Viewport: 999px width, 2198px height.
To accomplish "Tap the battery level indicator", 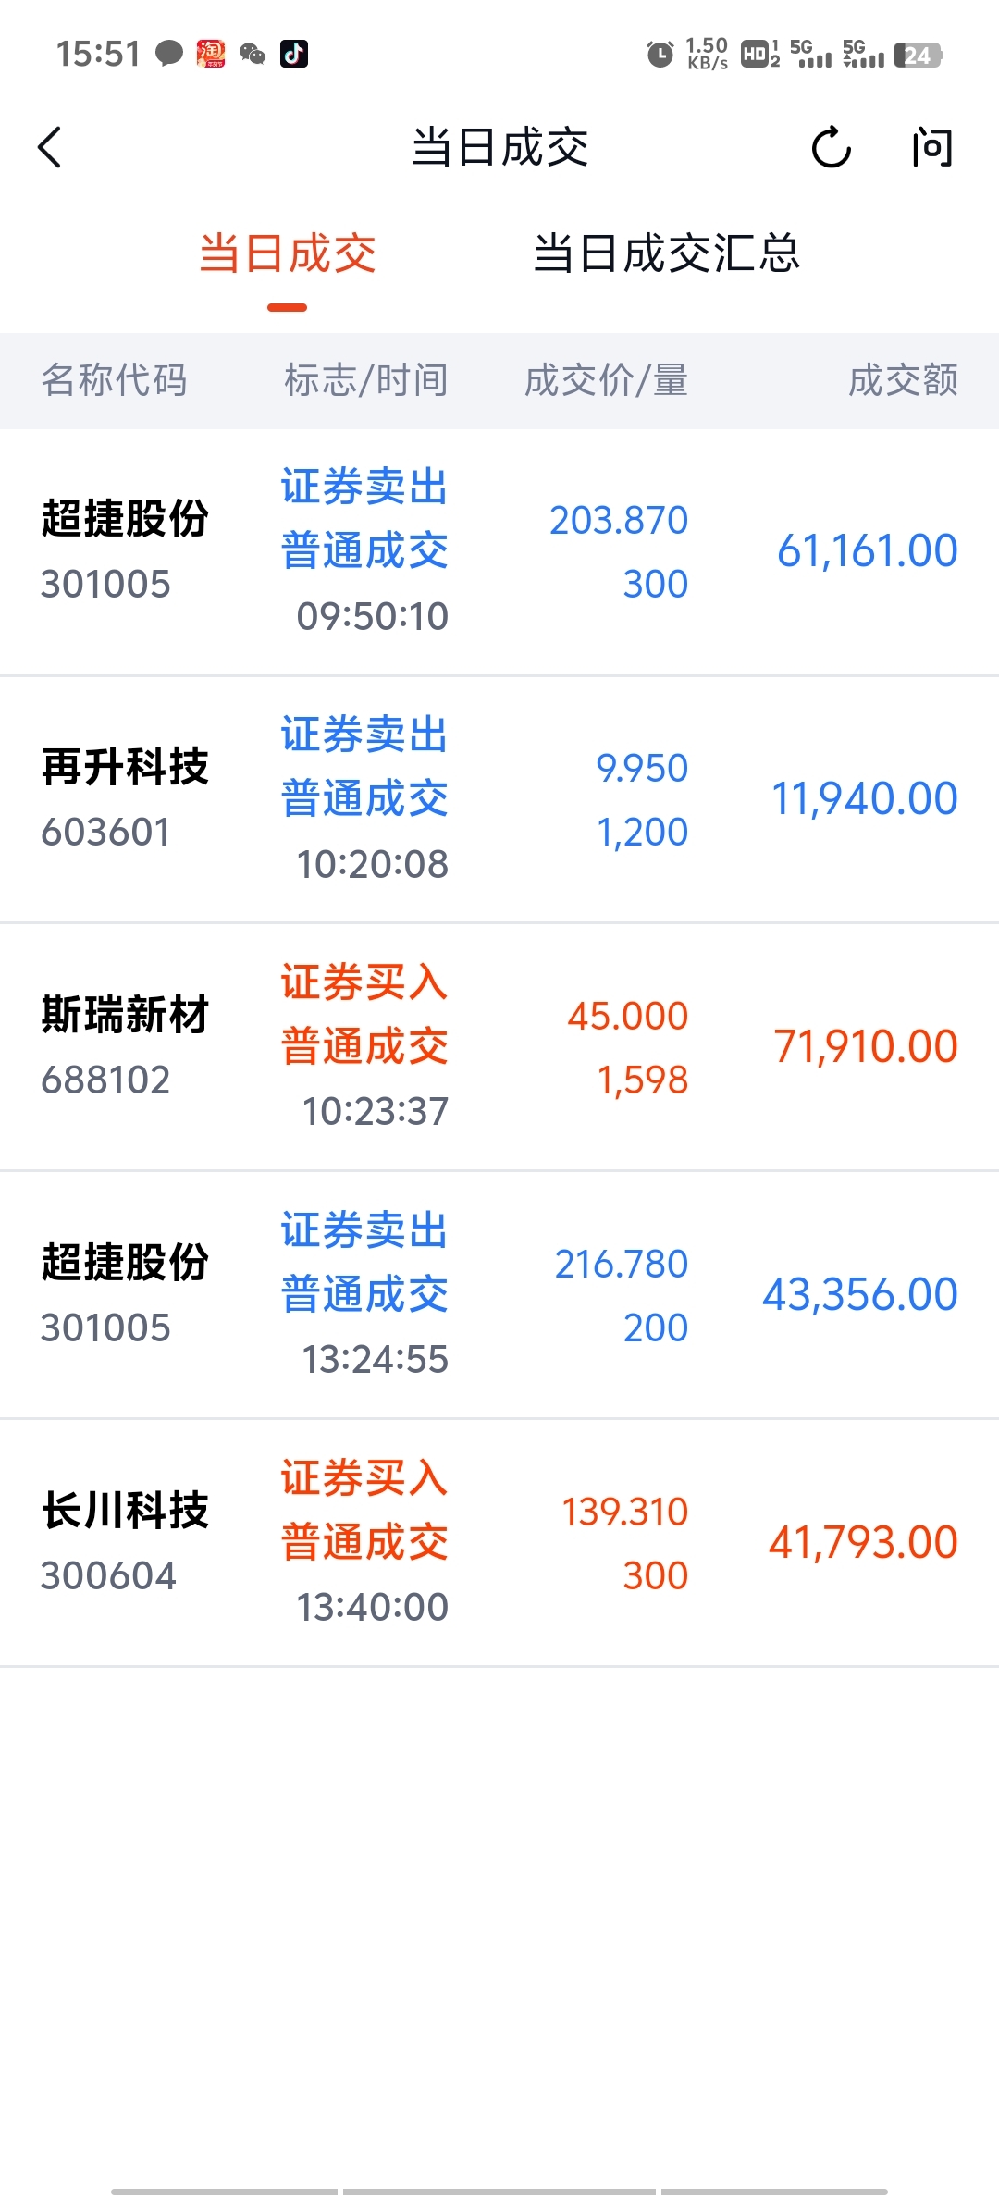I will (918, 56).
